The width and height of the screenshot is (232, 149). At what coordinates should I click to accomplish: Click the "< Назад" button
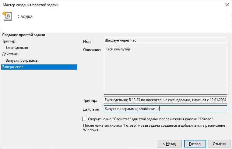coord(169,144)
